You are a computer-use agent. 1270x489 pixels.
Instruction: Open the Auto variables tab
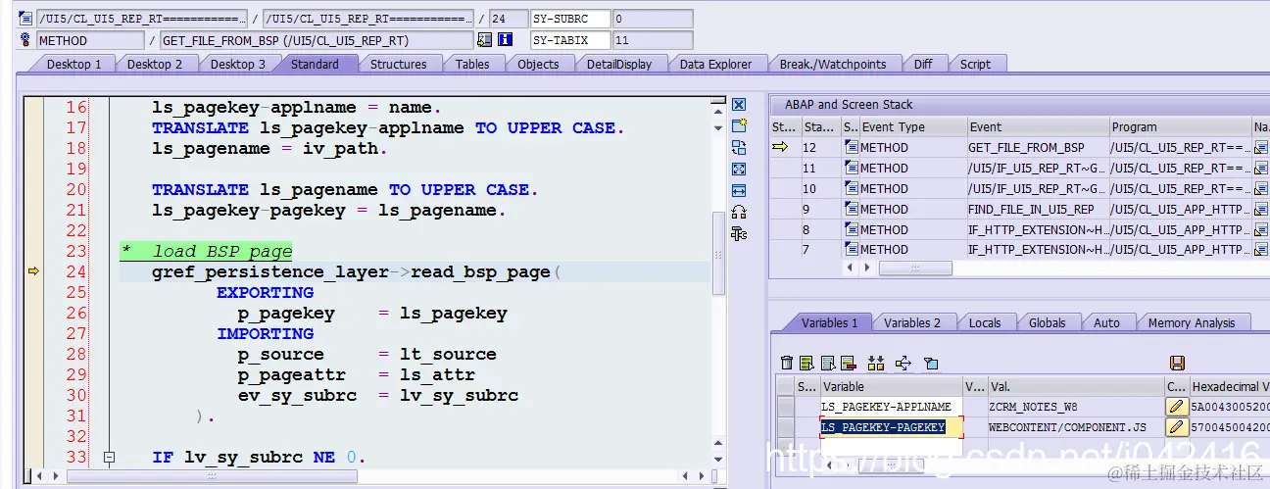pyautogui.click(x=1106, y=322)
